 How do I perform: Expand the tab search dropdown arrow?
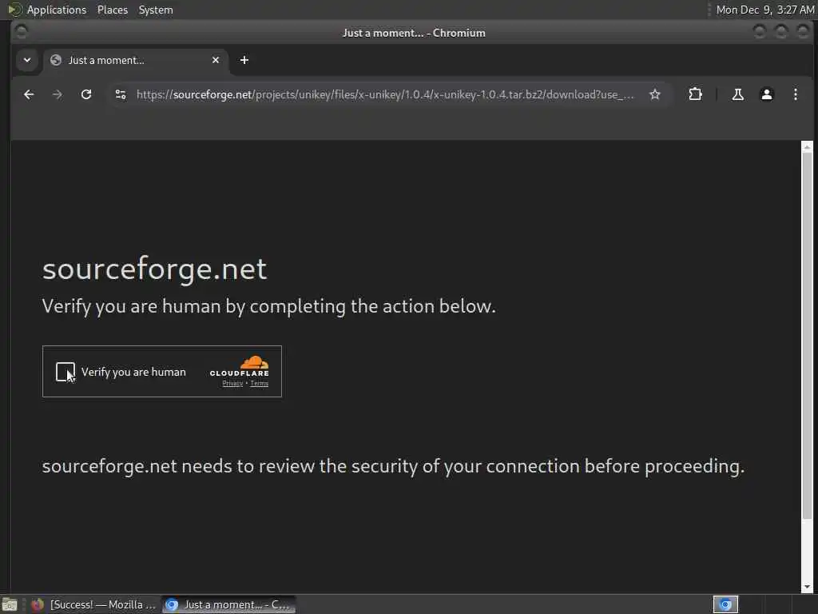click(27, 60)
